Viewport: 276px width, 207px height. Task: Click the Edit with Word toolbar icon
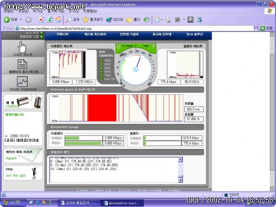click(x=178, y=19)
